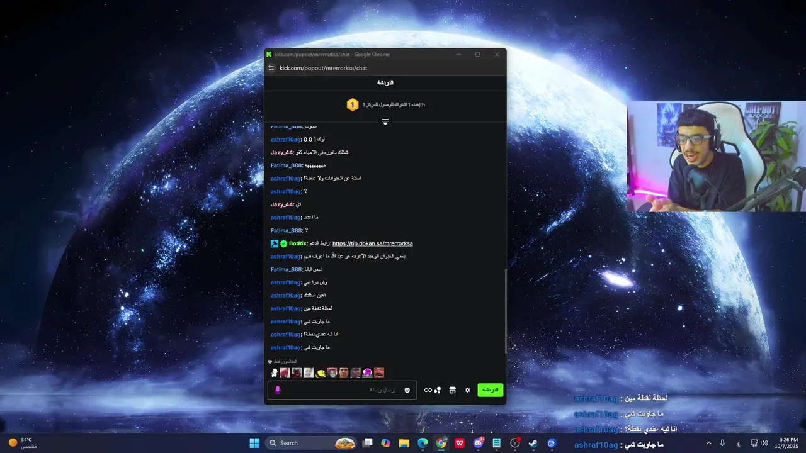Open WPS Office from the taskbar
Image resolution: width=806 pixels, height=453 pixels.
(460, 443)
